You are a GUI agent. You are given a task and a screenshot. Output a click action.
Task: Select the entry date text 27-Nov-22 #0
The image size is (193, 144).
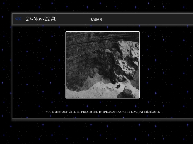pyautogui.click(x=41, y=19)
